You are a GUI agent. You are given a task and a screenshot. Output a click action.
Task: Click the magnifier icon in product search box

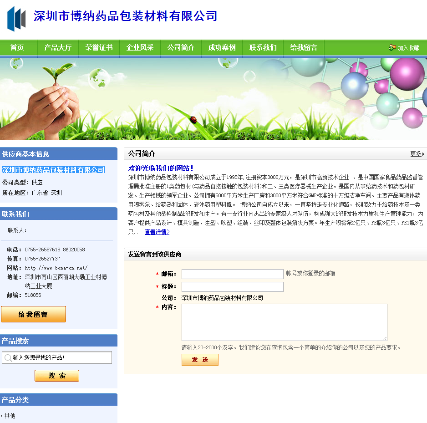(8, 357)
